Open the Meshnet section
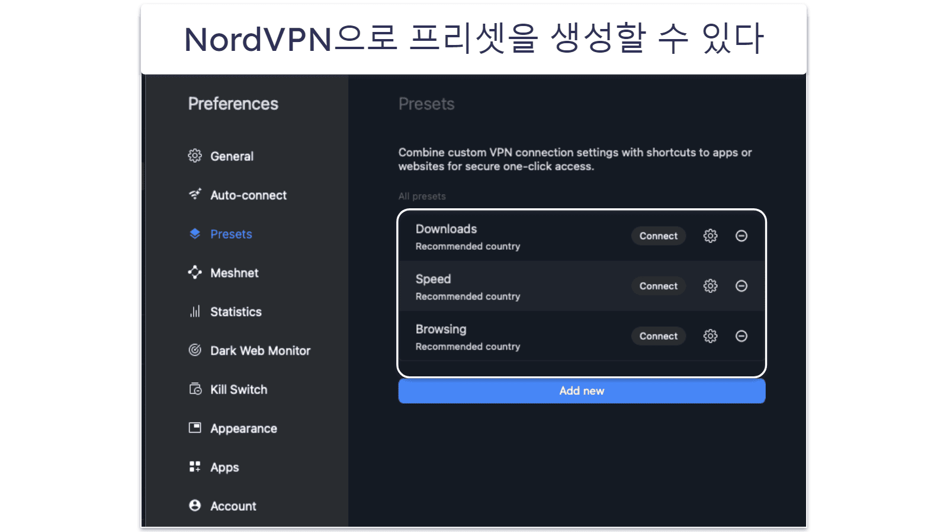 [x=235, y=273]
